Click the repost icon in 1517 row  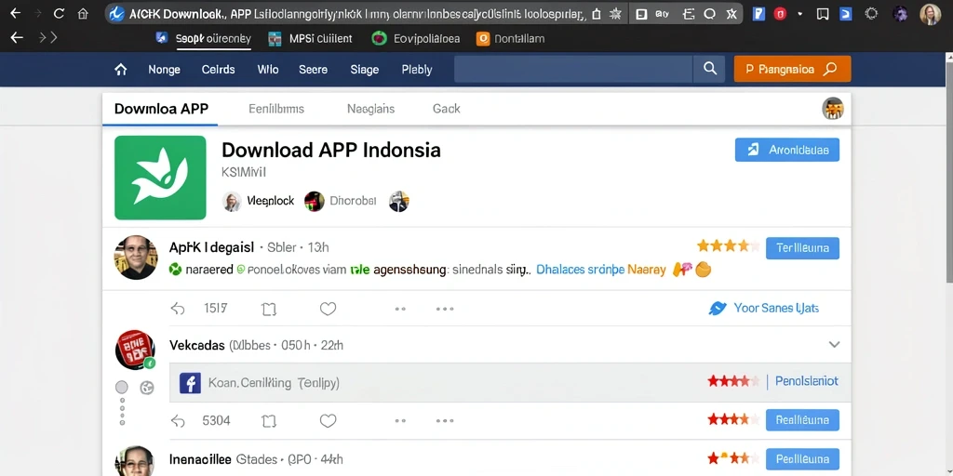tap(269, 309)
